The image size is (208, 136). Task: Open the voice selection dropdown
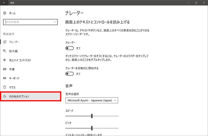[x=92, y=100]
